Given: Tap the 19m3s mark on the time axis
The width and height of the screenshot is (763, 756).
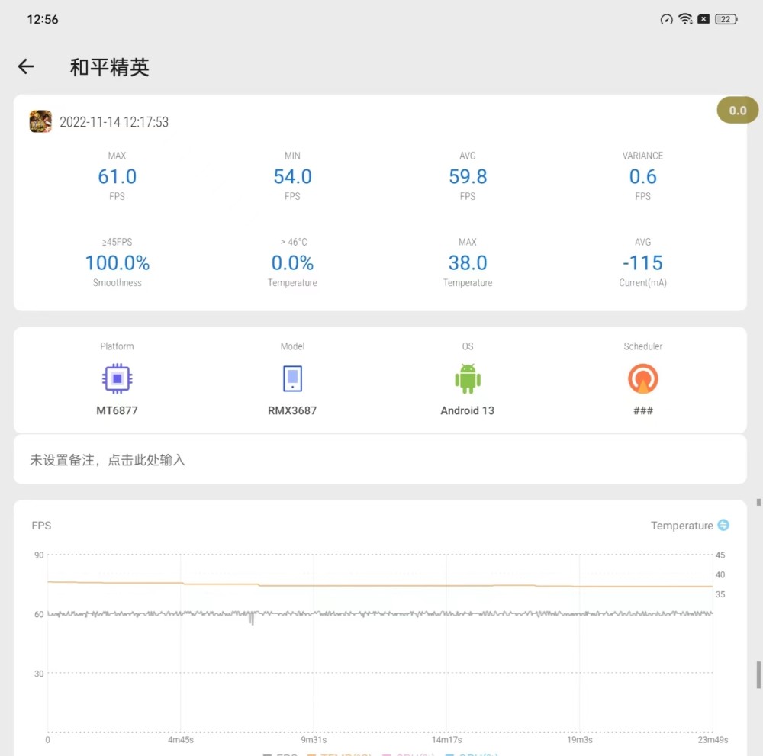Looking at the screenshot, I should click(580, 739).
